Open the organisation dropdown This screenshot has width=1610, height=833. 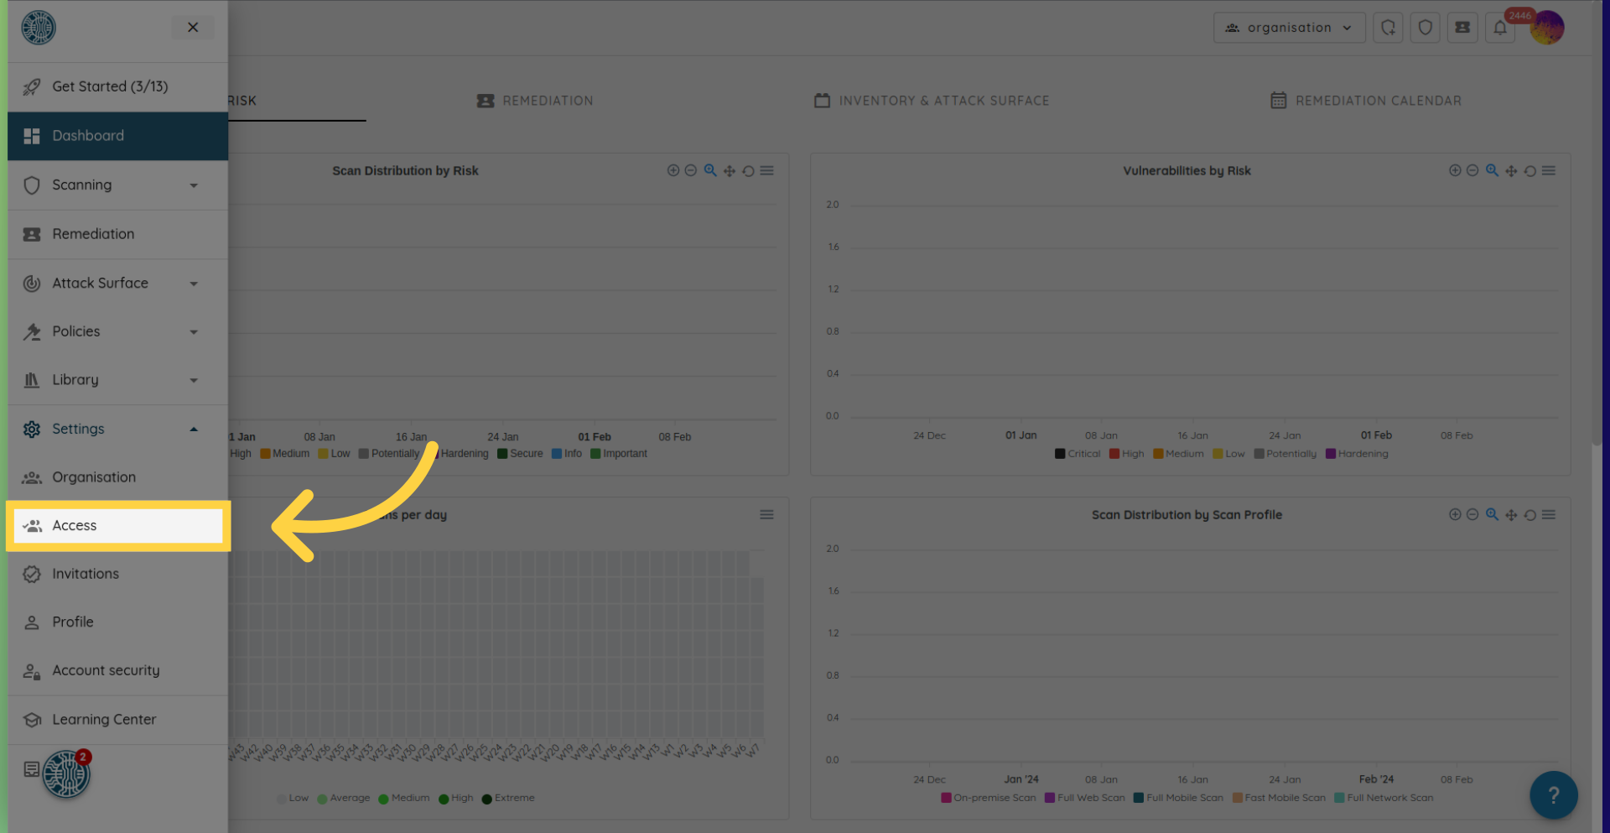point(1289,28)
